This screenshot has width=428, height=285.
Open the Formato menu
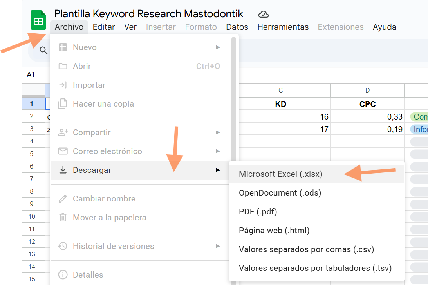pyautogui.click(x=201, y=27)
